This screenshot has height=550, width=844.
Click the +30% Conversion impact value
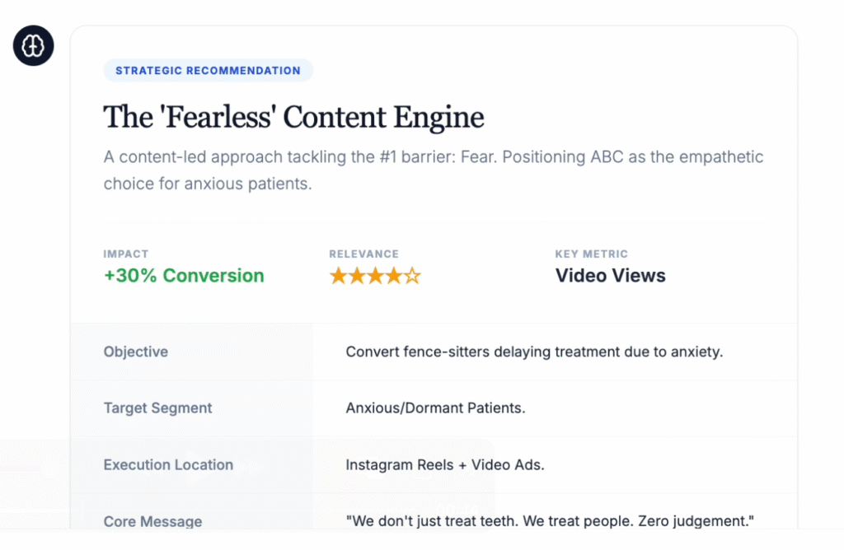[x=184, y=276]
